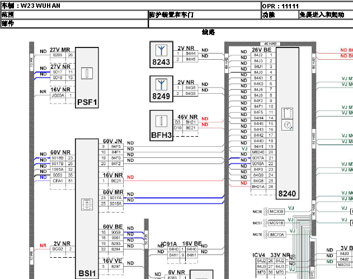The image size is (353, 279).
Task: Open the BSI1 component label
Action: (87, 273)
